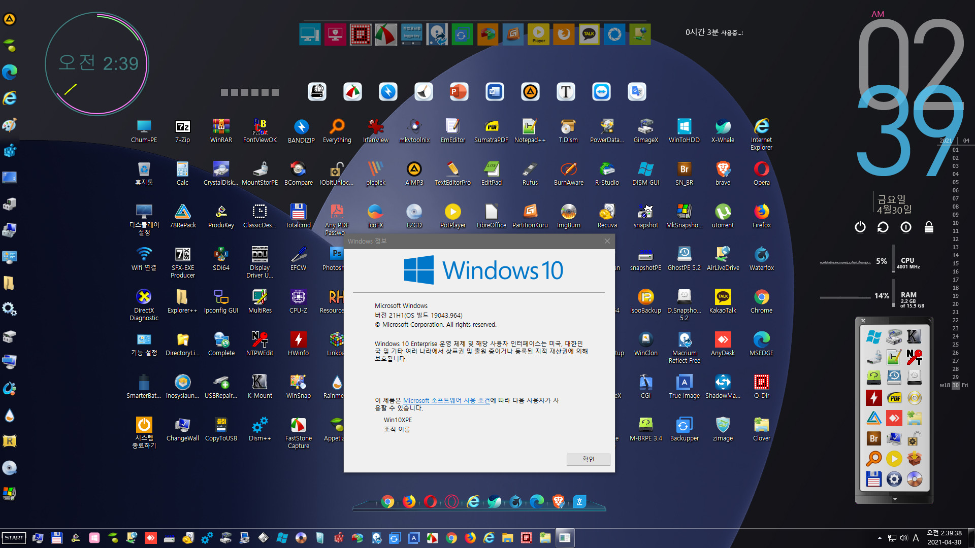Open the recycle bin 휴지통 icon
The image size is (975, 548).
pos(144,173)
